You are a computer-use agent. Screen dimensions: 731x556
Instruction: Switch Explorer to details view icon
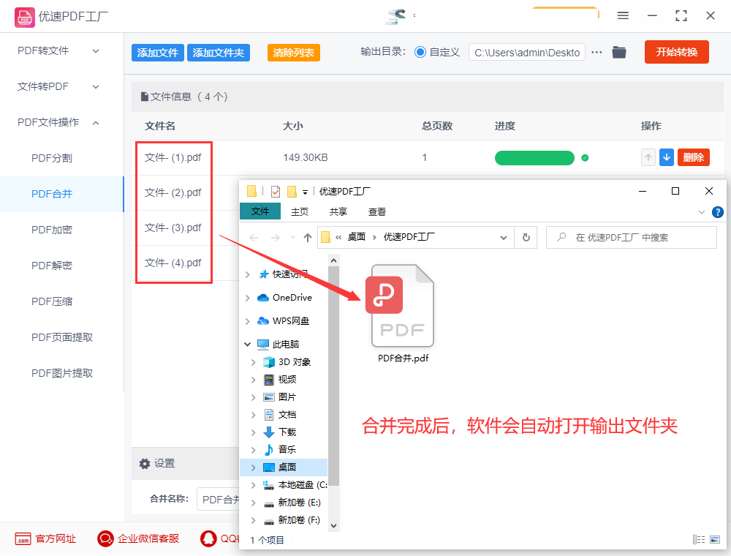click(699, 540)
